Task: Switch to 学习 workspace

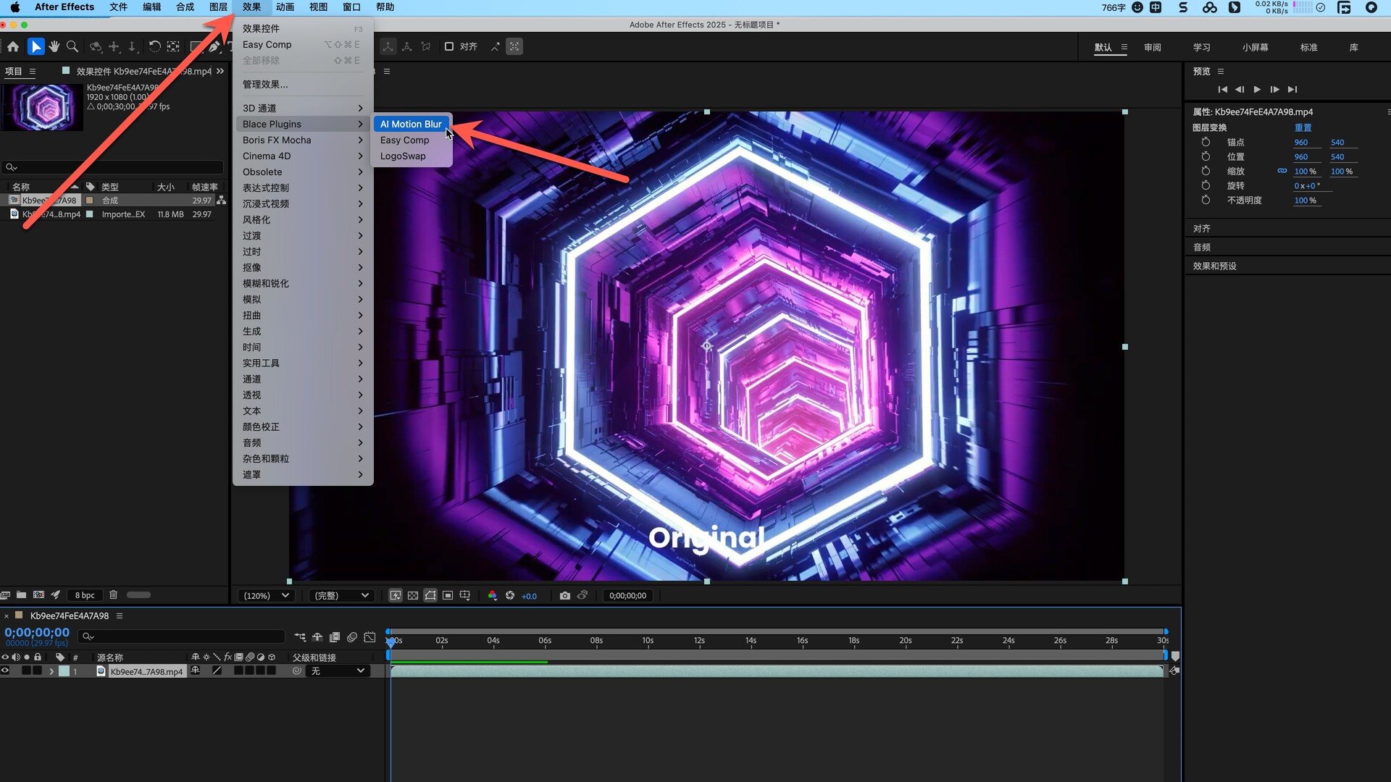Action: point(1201,47)
